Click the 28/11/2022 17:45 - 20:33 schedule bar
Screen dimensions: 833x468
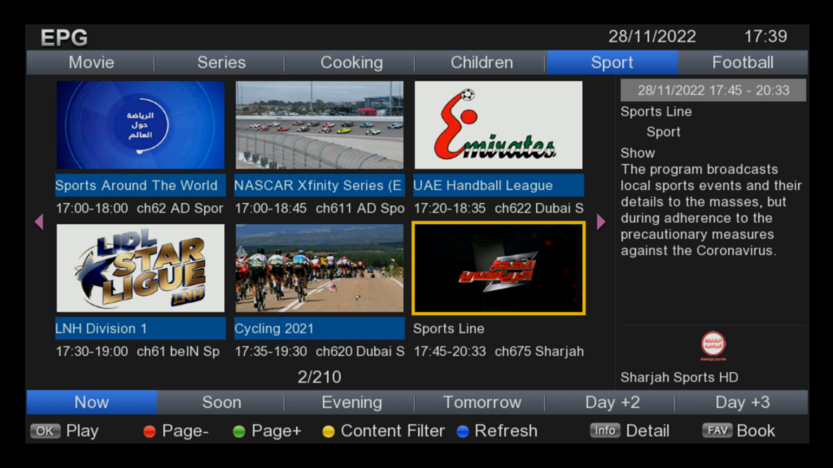713,90
